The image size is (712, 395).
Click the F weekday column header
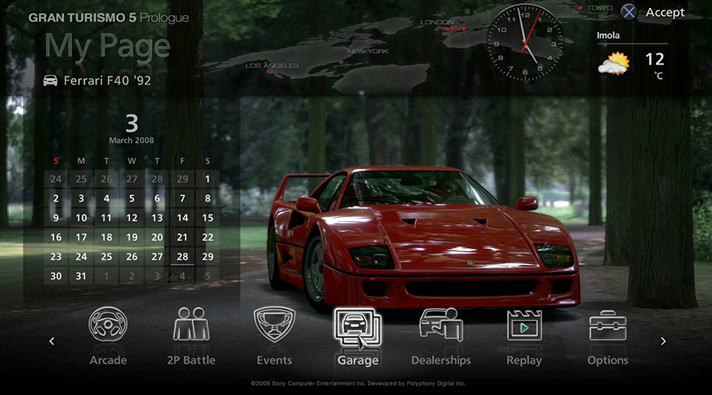[x=182, y=161]
